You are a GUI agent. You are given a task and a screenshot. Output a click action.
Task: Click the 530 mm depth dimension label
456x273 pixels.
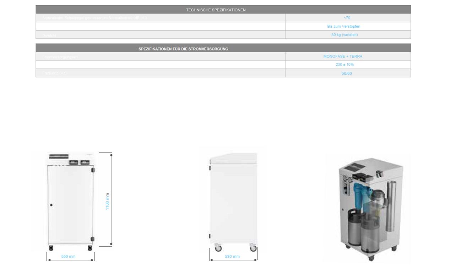pos(232,256)
